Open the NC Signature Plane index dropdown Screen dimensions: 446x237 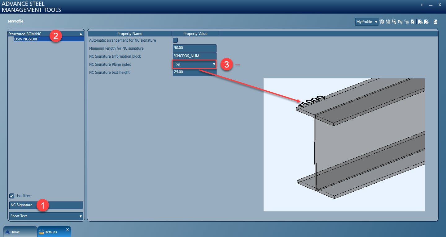[214, 64]
